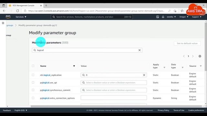Click the AWS logo home icon
207x116 pixels.
tap(8, 17)
